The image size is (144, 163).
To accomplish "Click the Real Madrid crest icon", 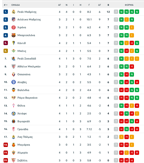I will pos(14,12).
